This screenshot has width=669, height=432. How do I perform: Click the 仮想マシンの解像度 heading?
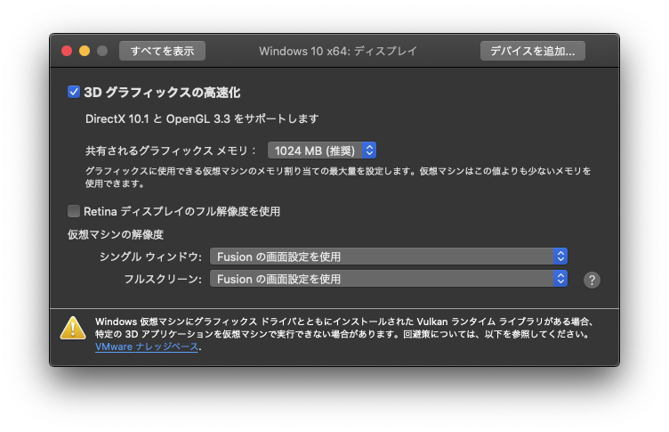coord(115,234)
